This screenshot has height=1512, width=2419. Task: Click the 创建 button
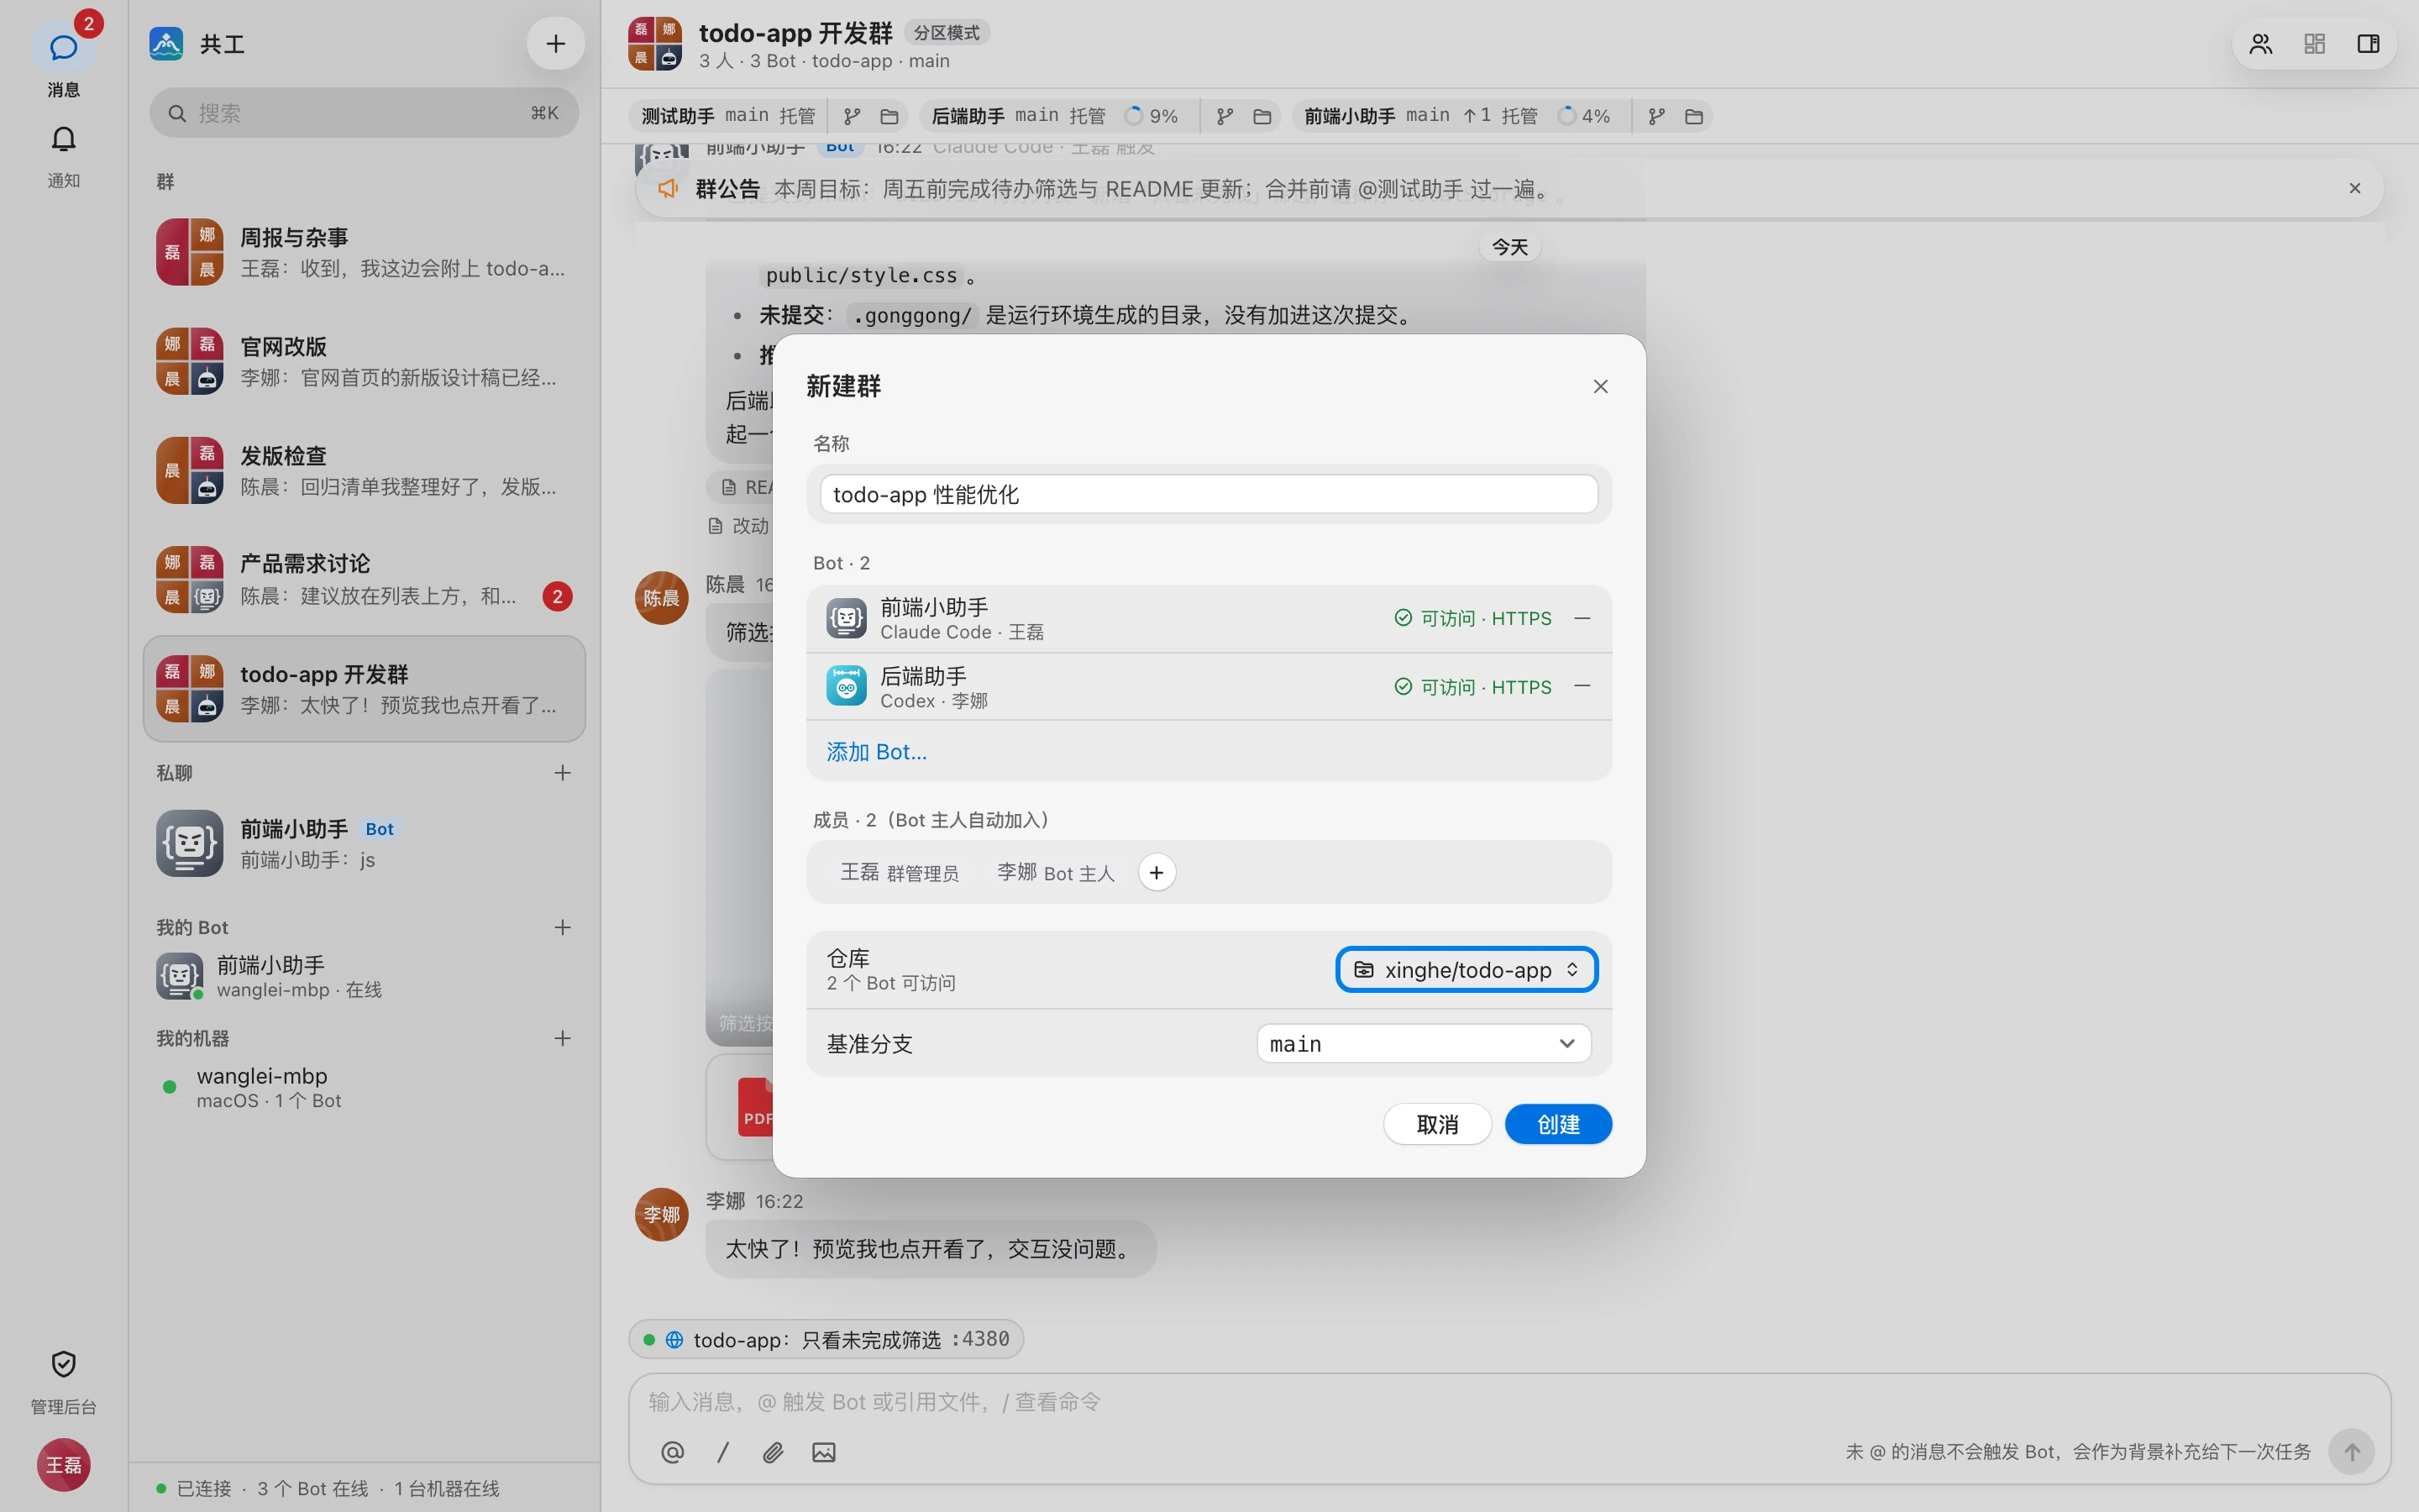(x=1558, y=1124)
